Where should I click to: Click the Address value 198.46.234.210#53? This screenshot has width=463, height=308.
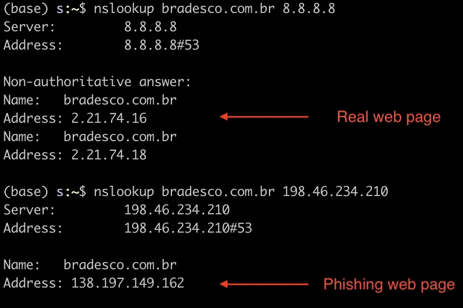188,228
